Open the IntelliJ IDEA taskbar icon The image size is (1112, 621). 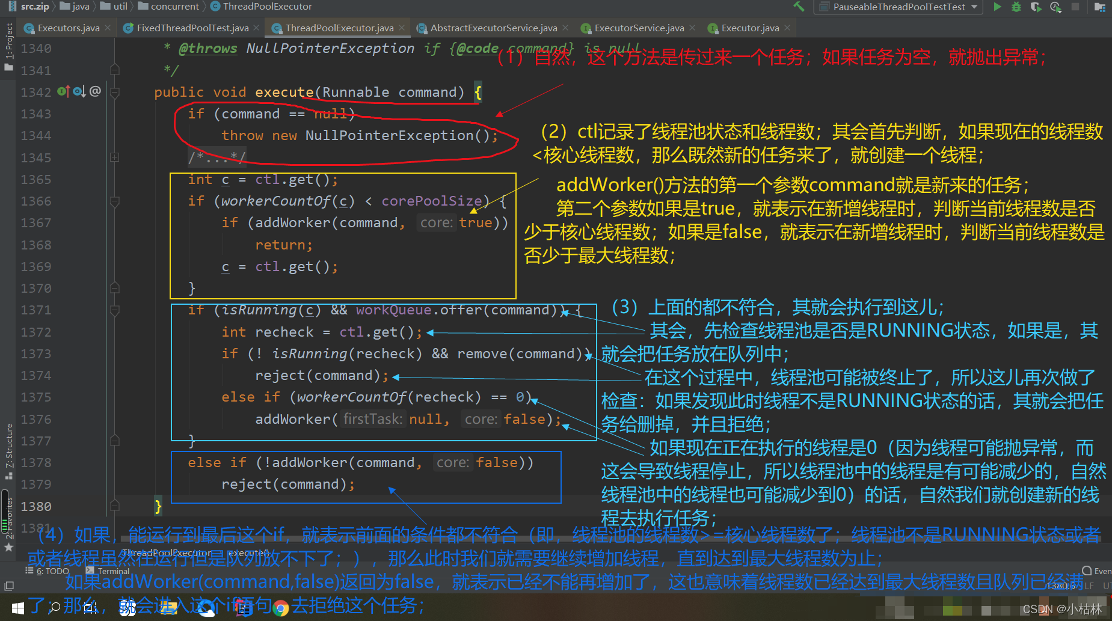(x=244, y=607)
